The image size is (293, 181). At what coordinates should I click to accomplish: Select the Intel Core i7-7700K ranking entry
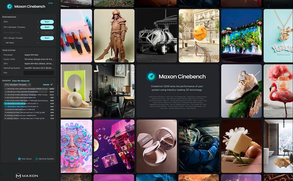(29, 109)
